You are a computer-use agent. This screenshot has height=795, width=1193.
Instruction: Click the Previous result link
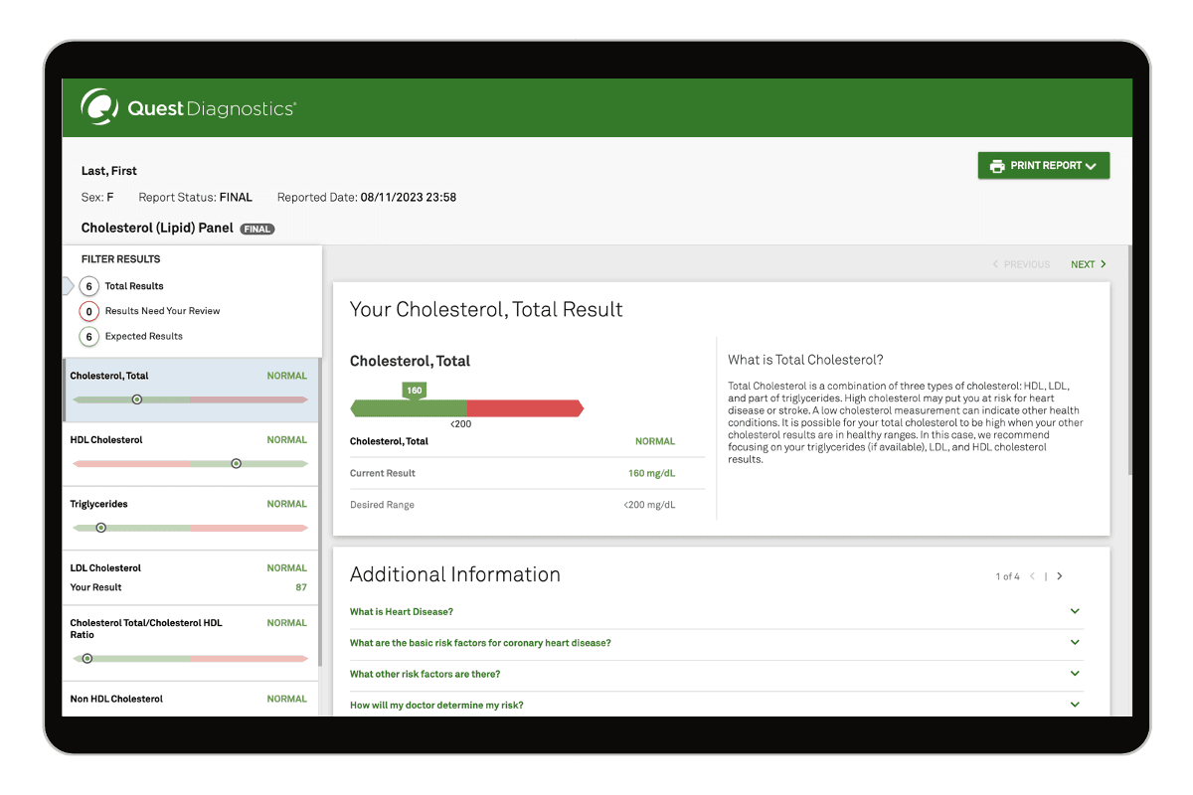pos(1021,264)
